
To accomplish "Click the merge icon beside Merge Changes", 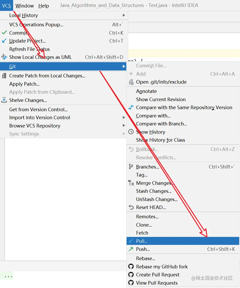I will (x=131, y=183).
